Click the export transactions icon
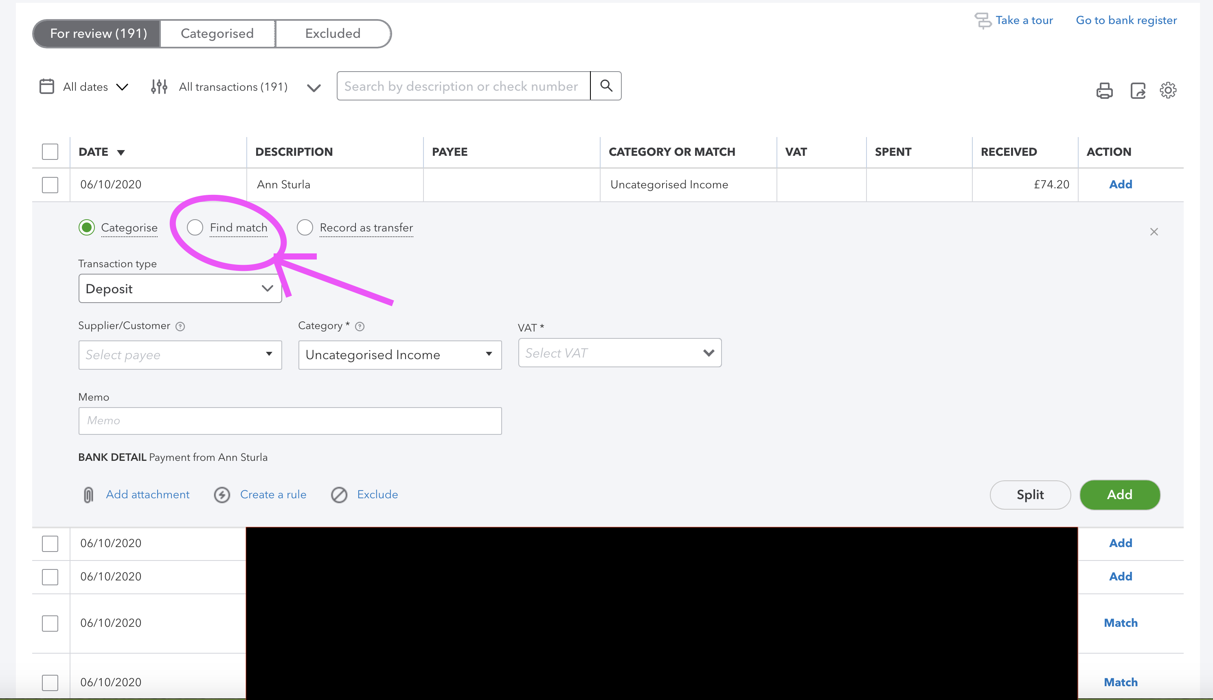 (1137, 90)
